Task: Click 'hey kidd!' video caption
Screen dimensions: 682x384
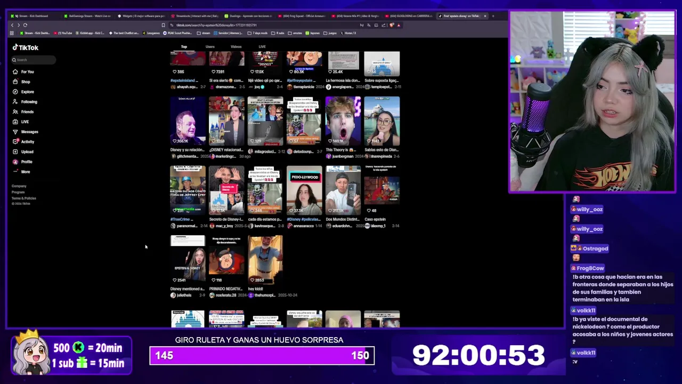Action: pyautogui.click(x=256, y=289)
